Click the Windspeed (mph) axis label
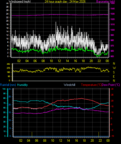This screenshot has height=144, width=121. click(20, 2)
